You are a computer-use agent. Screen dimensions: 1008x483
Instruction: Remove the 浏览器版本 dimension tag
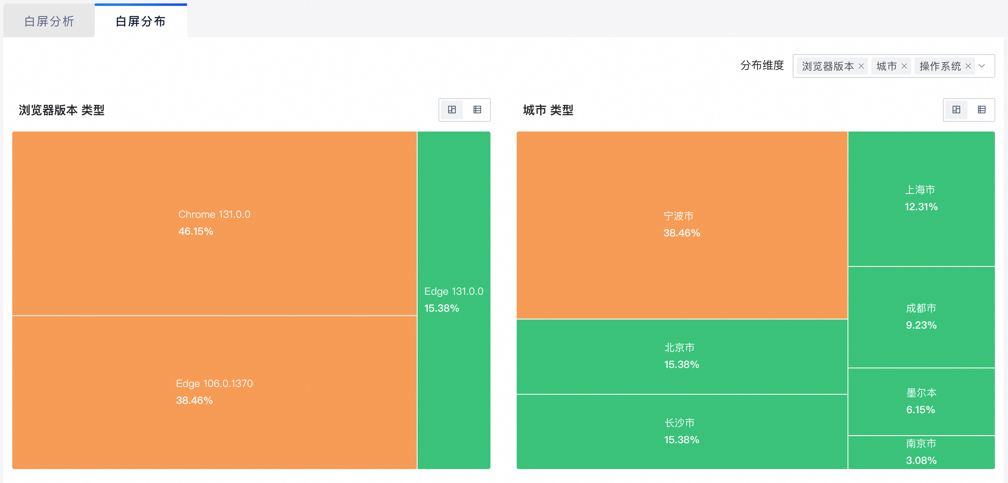861,66
